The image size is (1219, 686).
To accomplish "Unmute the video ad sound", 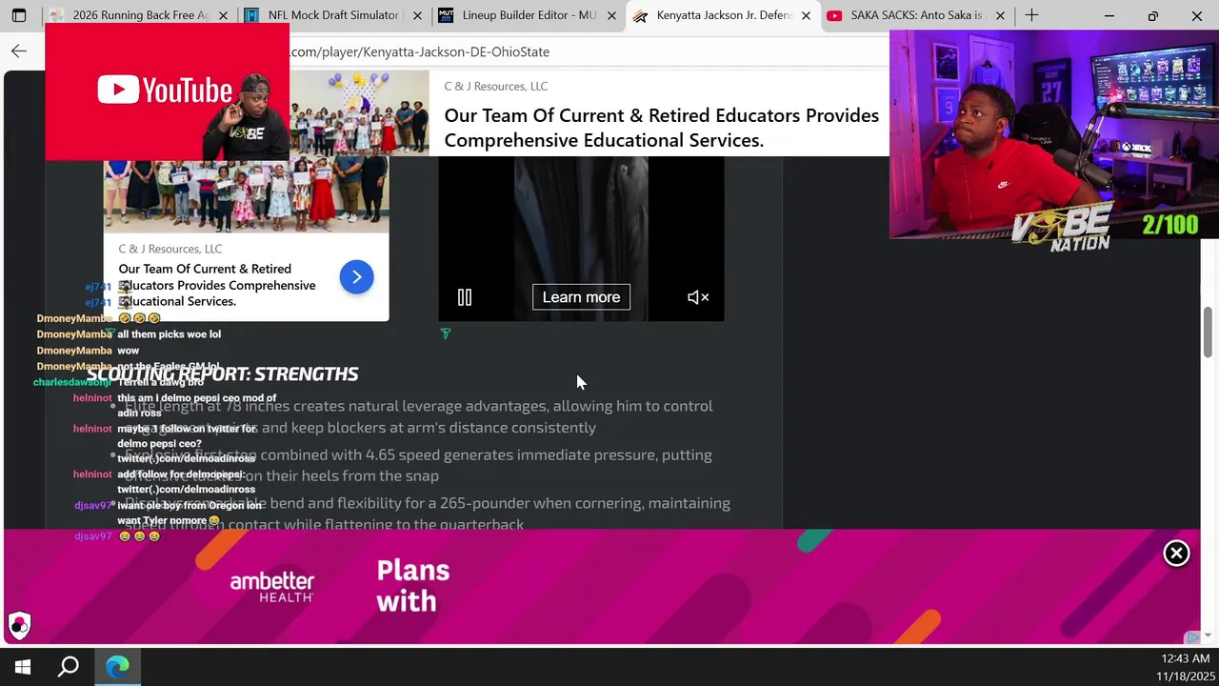I will (x=698, y=297).
